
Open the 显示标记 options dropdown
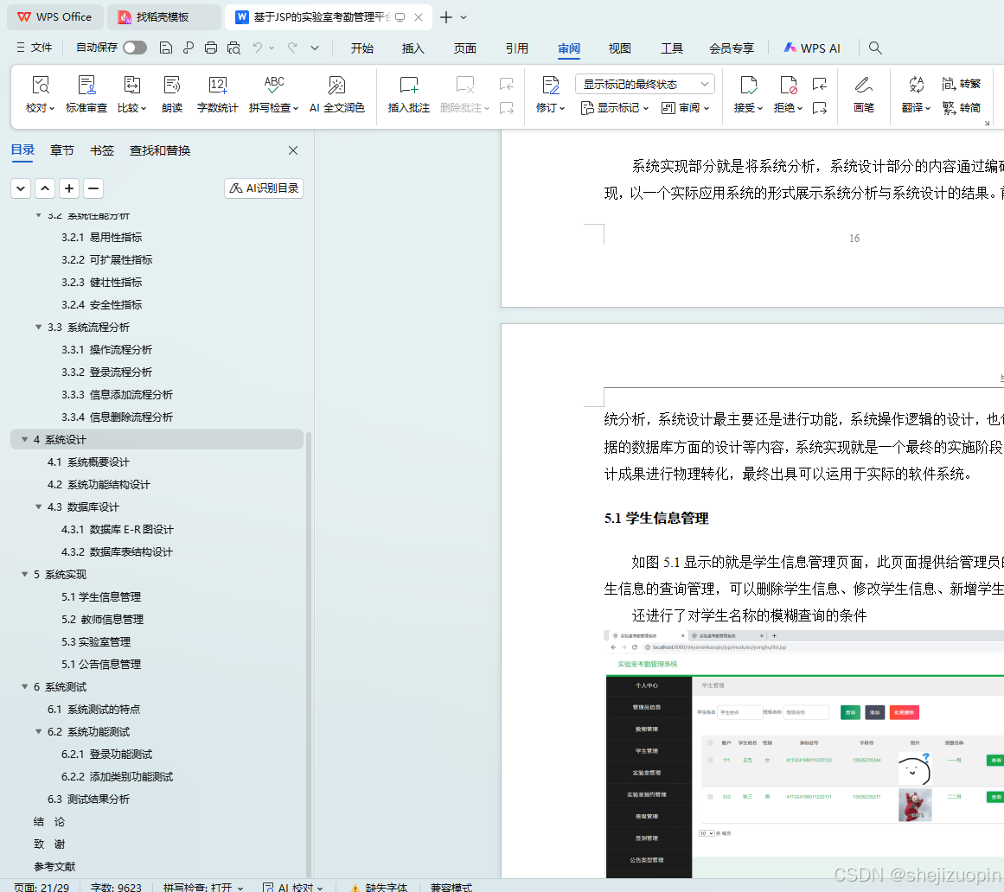click(x=614, y=109)
